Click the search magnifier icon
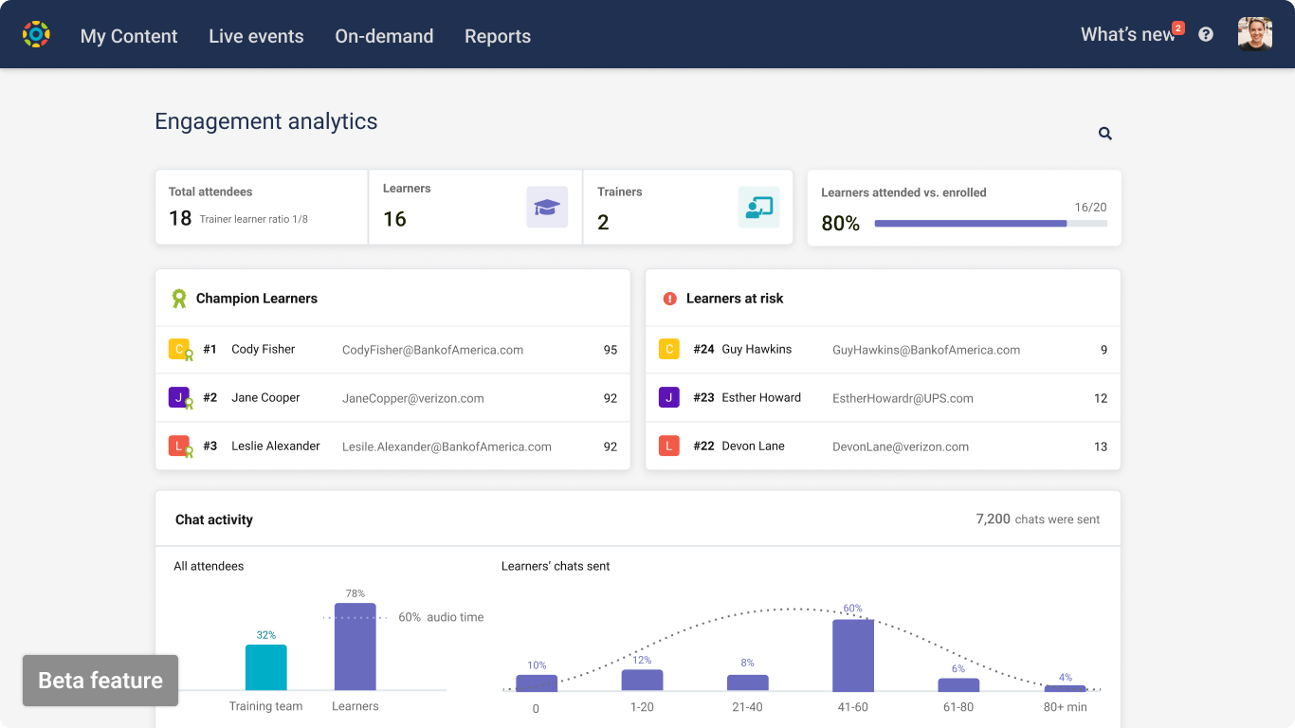Image resolution: width=1295 pixels, height=728 pixels. click(x=1105, y=134)
